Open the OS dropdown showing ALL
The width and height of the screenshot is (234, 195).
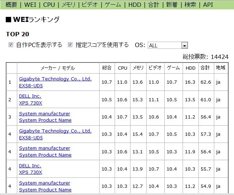point(168,45)
